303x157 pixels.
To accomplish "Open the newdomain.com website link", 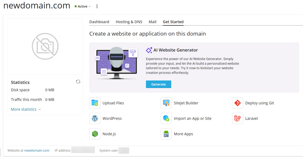I will click(37, 150).
